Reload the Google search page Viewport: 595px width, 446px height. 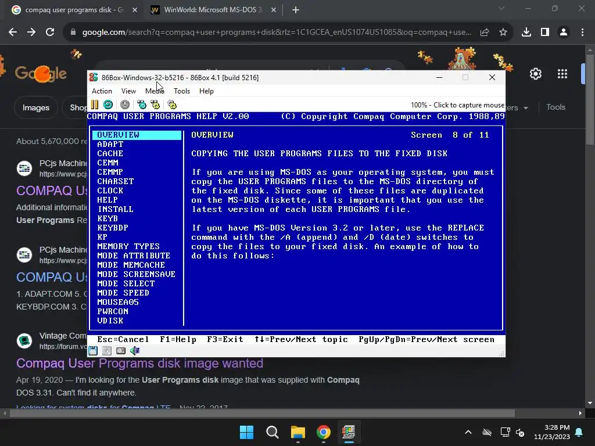pos(50,33)
